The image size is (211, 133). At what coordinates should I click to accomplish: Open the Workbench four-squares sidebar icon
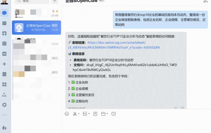pos(4,84)
